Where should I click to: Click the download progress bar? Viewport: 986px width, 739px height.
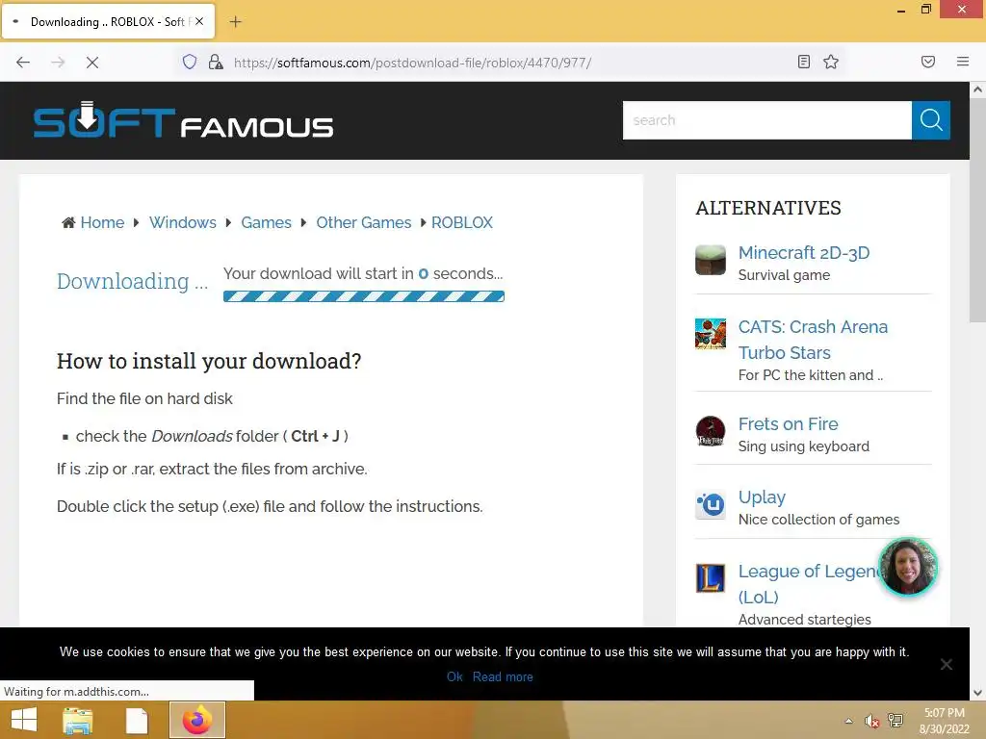coord(363,296)
